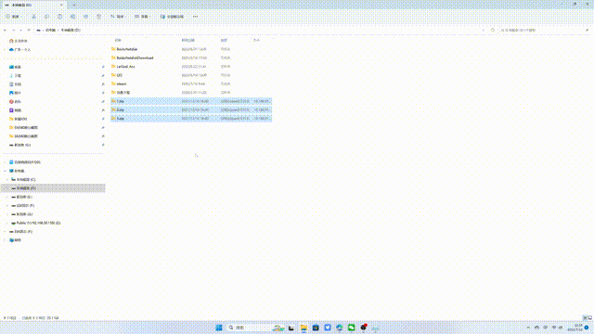The image size is (594, 334).
Task: Click the search box for drive D:
Action: click(x=544, y=30)
